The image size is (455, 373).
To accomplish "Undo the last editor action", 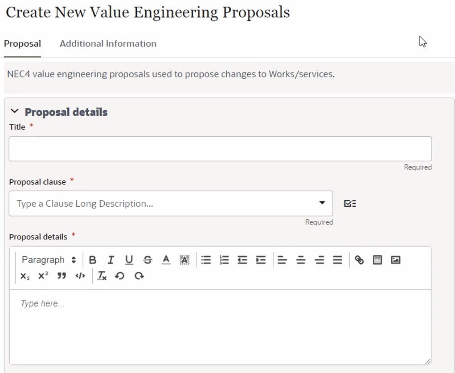I will 119,276.
